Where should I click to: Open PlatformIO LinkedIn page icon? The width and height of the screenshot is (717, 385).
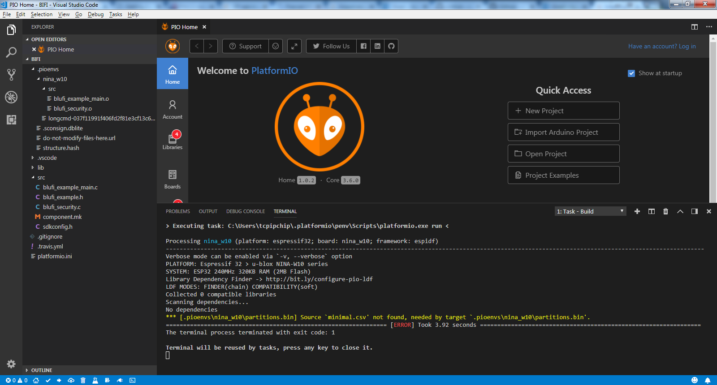tap(377, 46)
